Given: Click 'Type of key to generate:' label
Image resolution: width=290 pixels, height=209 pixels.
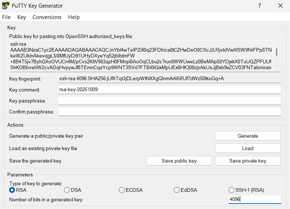Looking at the screenshot, I should pyautogui.click(x=36, y=183).
